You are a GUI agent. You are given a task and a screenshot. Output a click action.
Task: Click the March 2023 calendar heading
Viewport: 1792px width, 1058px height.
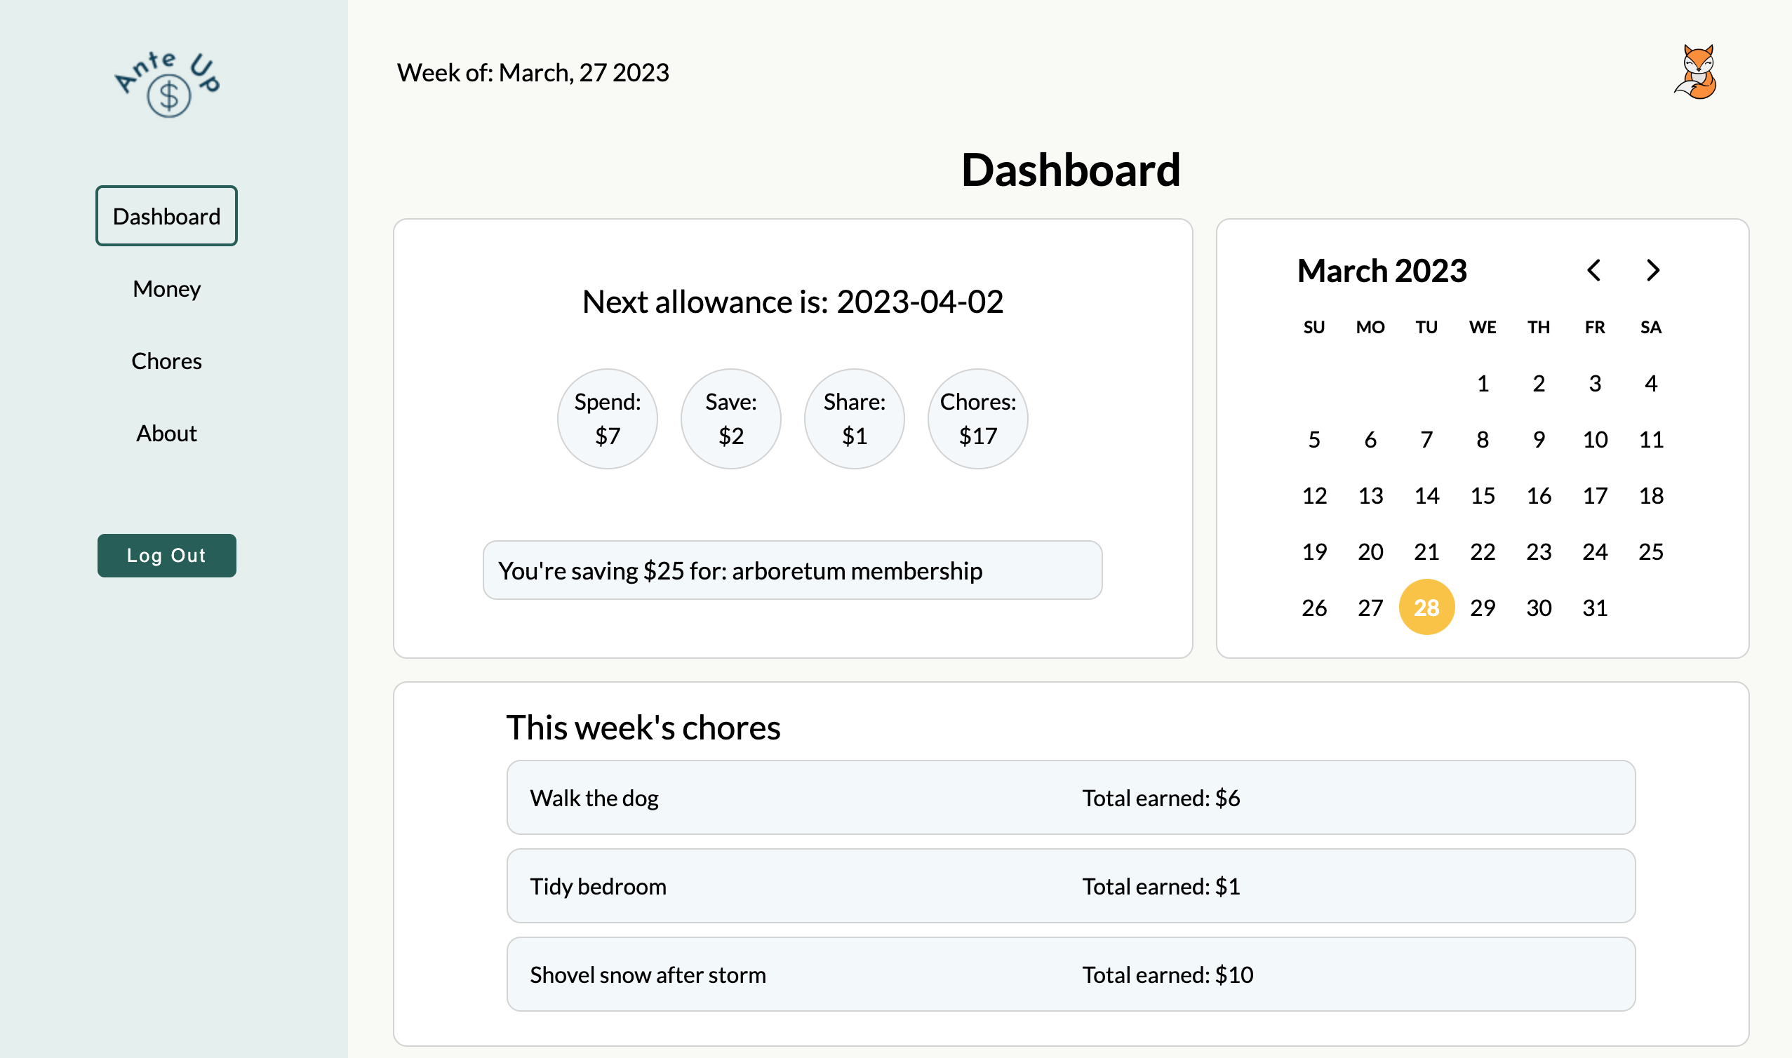1382,271
